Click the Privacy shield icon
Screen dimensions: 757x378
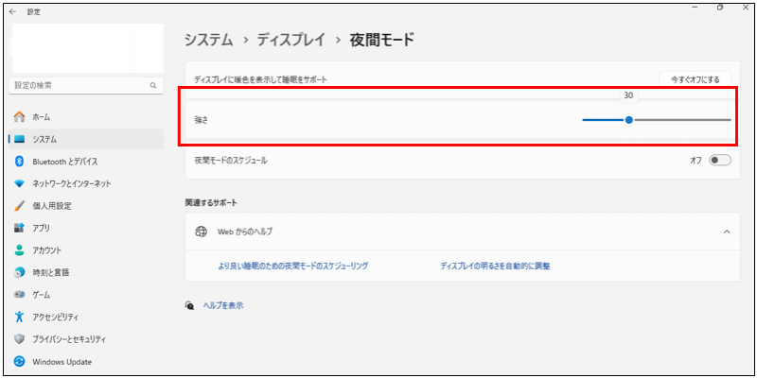[19, 339]
